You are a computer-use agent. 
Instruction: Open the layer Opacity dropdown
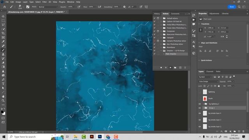pyautogui.click(x=233, y=81)
